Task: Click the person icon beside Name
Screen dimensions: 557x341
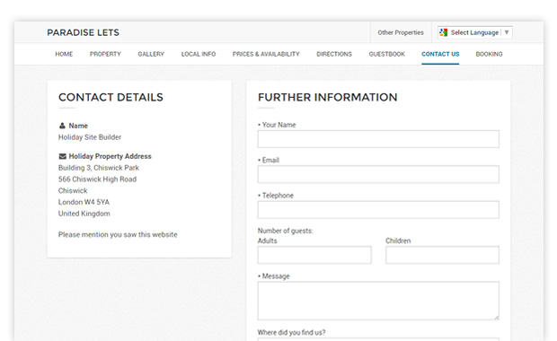Action: pos(62,126)
